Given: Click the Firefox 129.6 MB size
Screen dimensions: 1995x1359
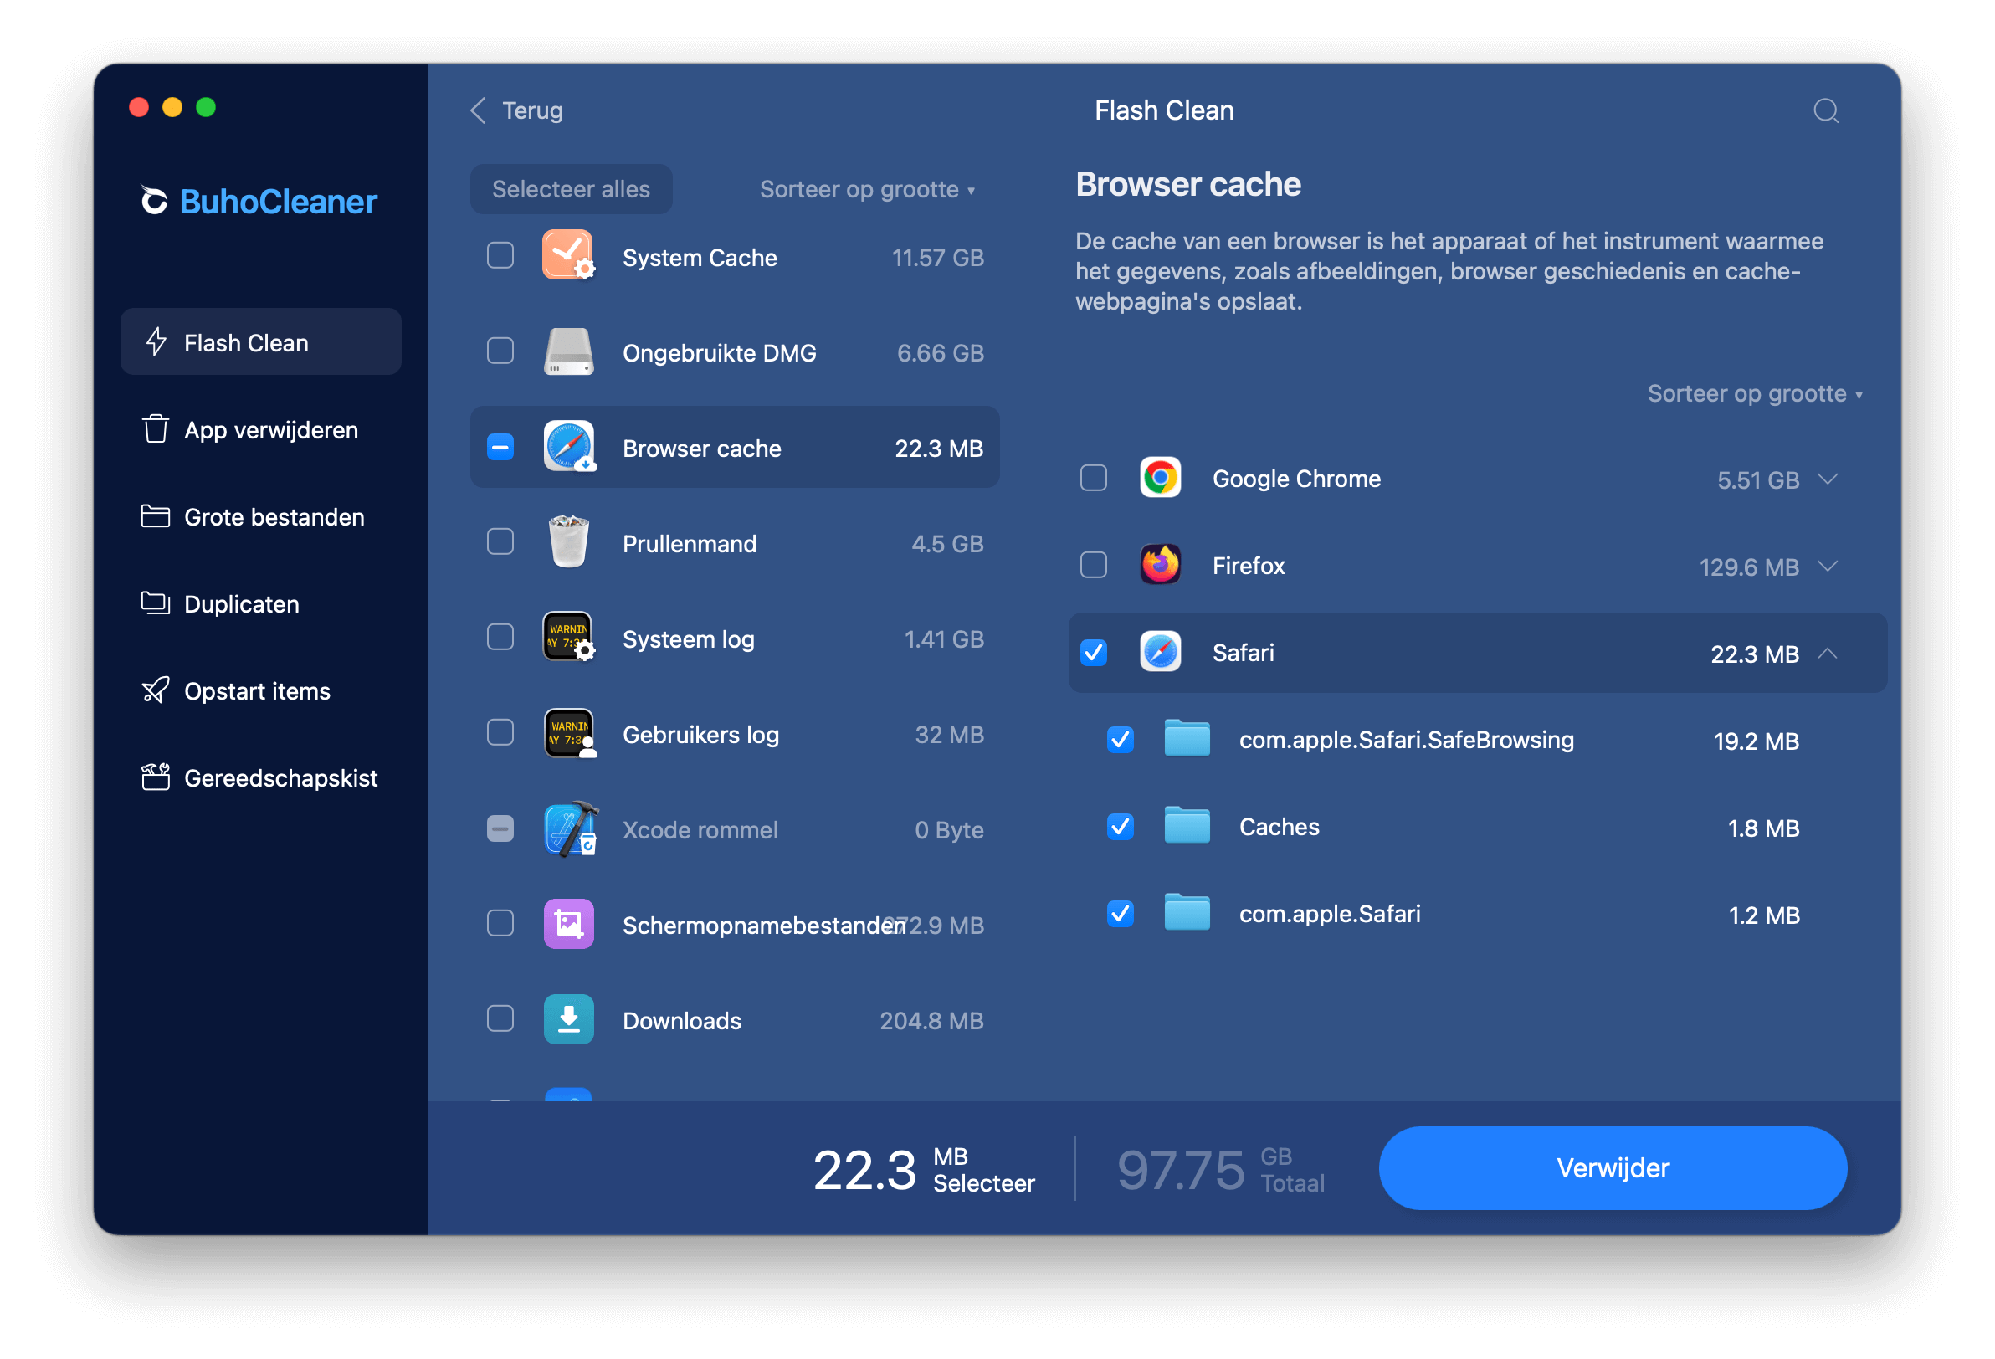Looking at the screenshot, I should [1749, 567].
